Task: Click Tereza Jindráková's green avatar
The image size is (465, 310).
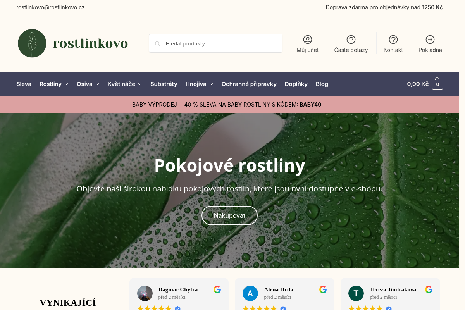Action: 356,293
